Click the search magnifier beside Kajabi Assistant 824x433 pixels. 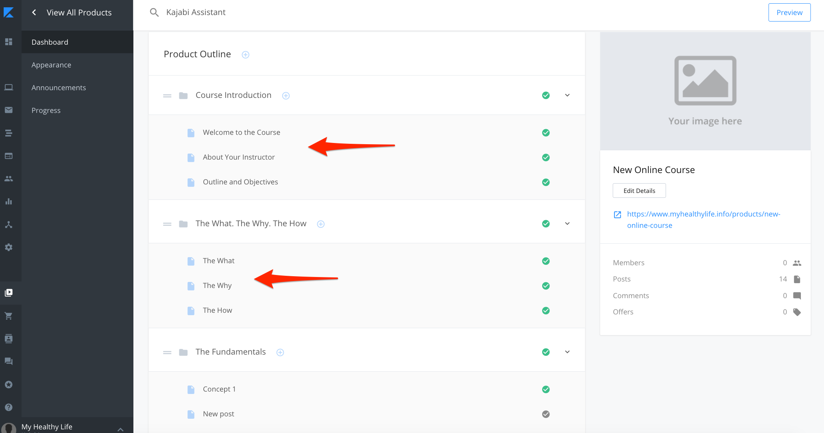(154, 12)
